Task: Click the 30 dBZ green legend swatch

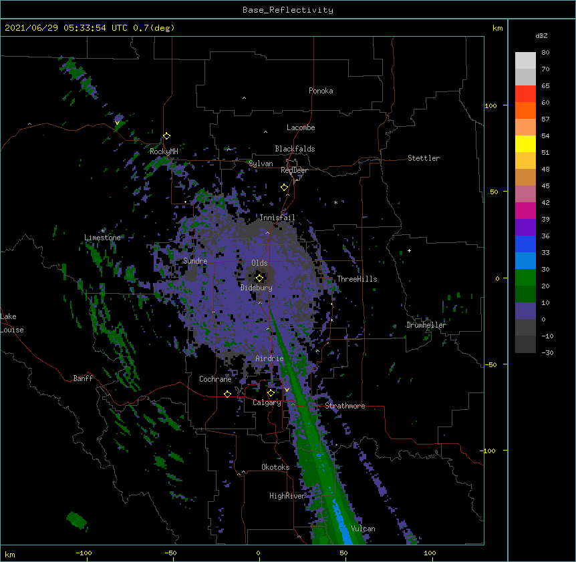Action: click(x=525, y=278)
